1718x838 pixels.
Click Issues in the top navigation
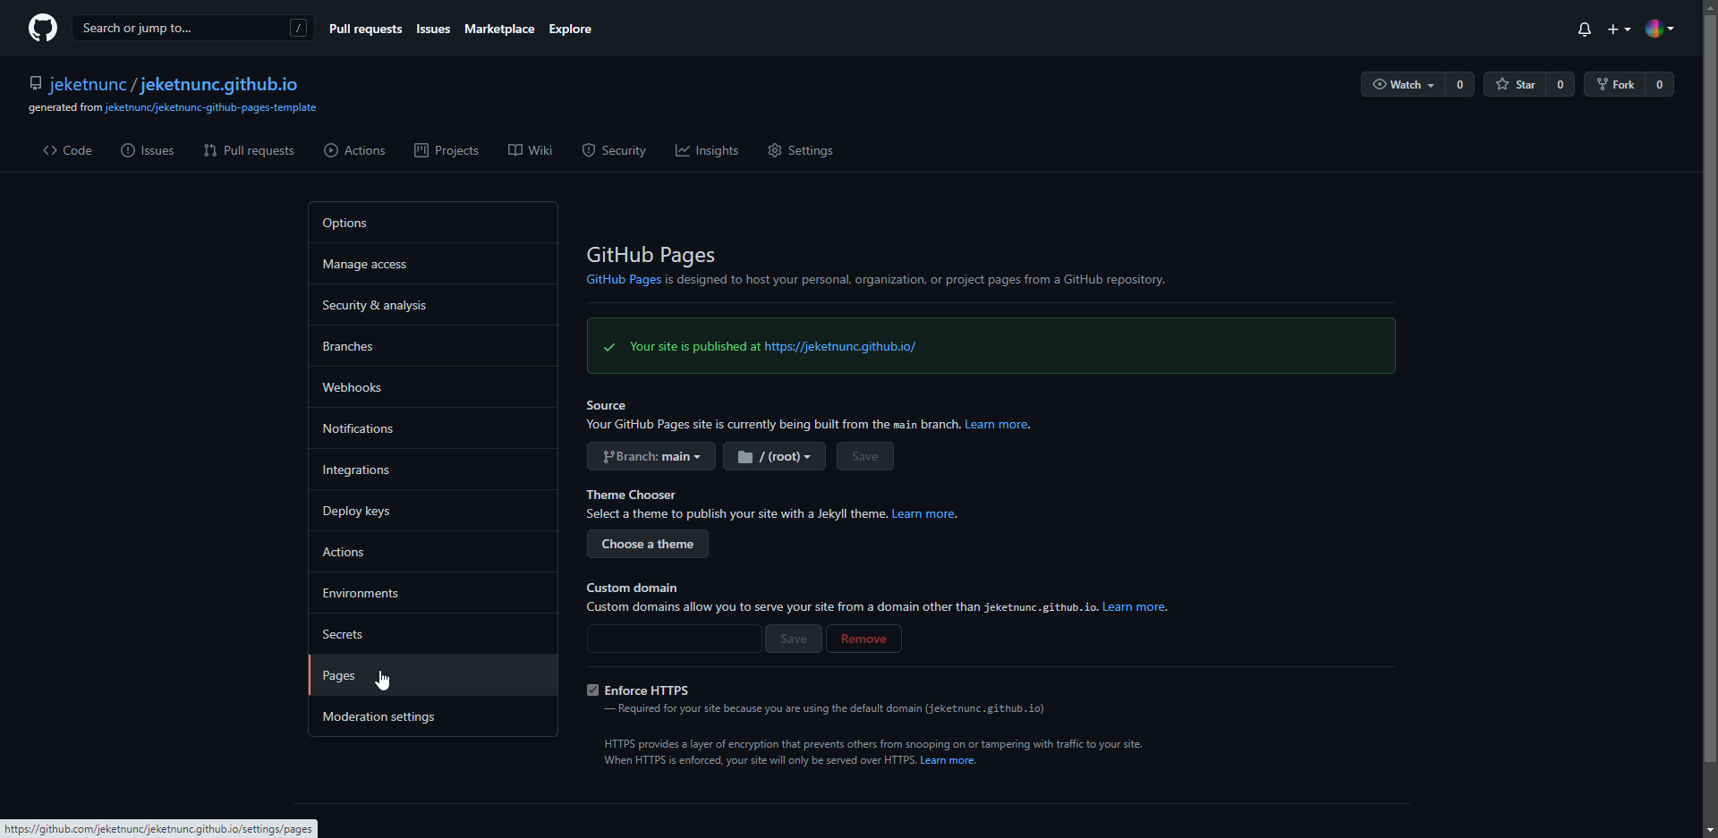point(433,29)
